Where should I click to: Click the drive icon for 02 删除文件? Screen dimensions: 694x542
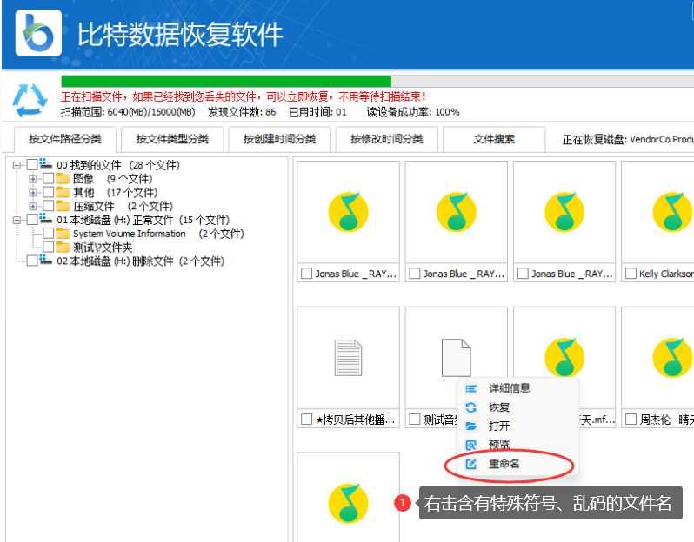[x=45, y=260]
